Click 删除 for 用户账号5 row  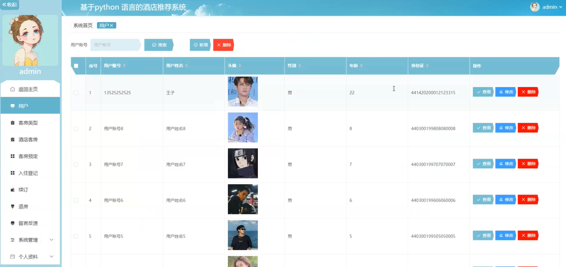528,235
